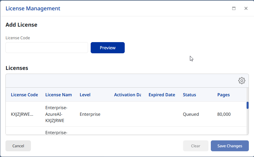Click into the License Code input field
Image resolution: width=254 pixels, height=157 pixels.
tap(47, 48)
